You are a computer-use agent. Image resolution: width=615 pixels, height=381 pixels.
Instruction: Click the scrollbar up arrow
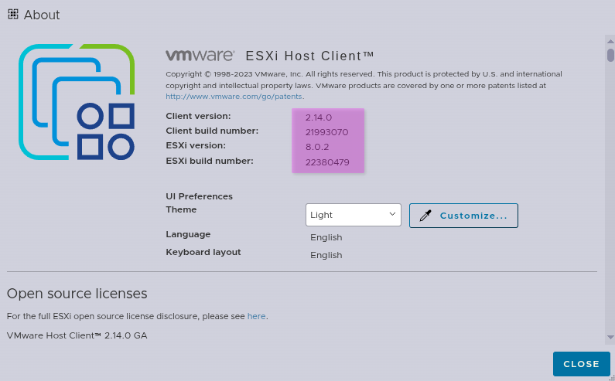pos(610,40)
